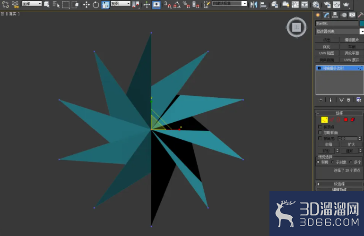Open the Select by Name list
This screenshot has width=364, height=236.
pyautogui.click(x=56, y=4)
